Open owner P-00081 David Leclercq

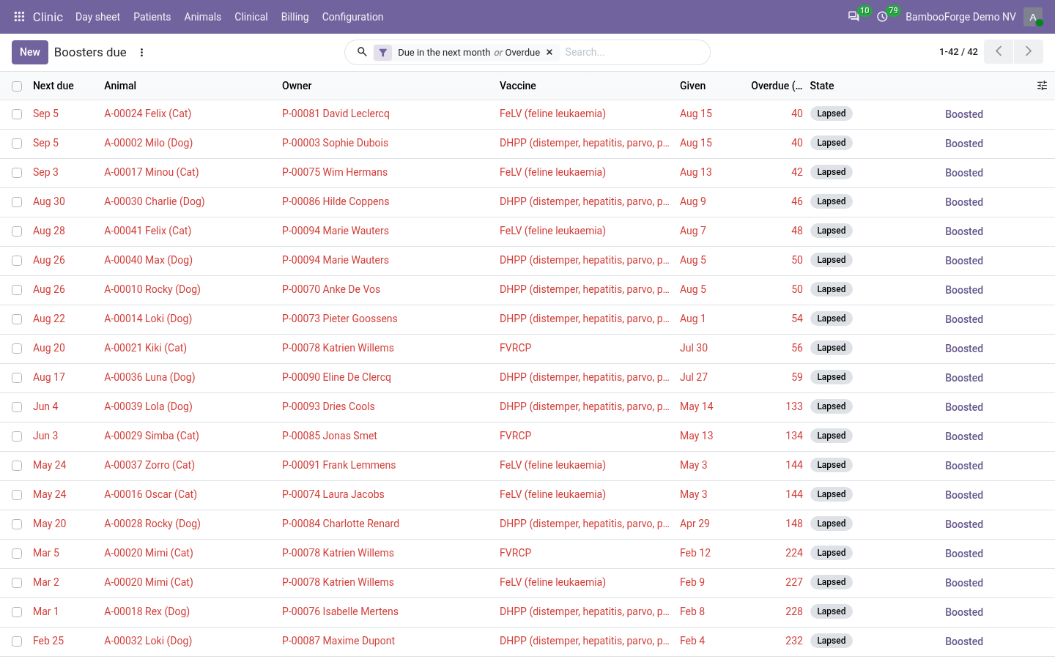pos(336,113)
